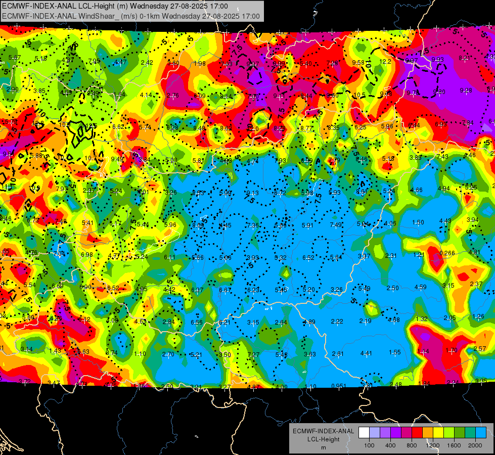Click the 1.55 grid point value

tap(394, 352)
